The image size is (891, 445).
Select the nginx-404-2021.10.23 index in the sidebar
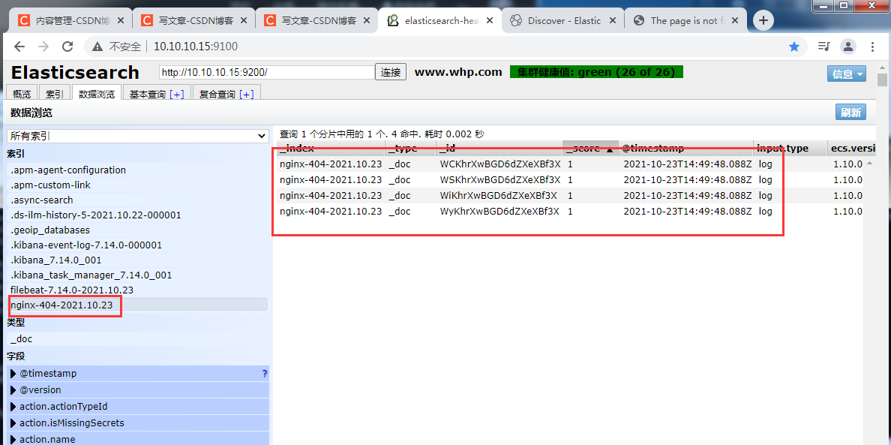point(137,305)
